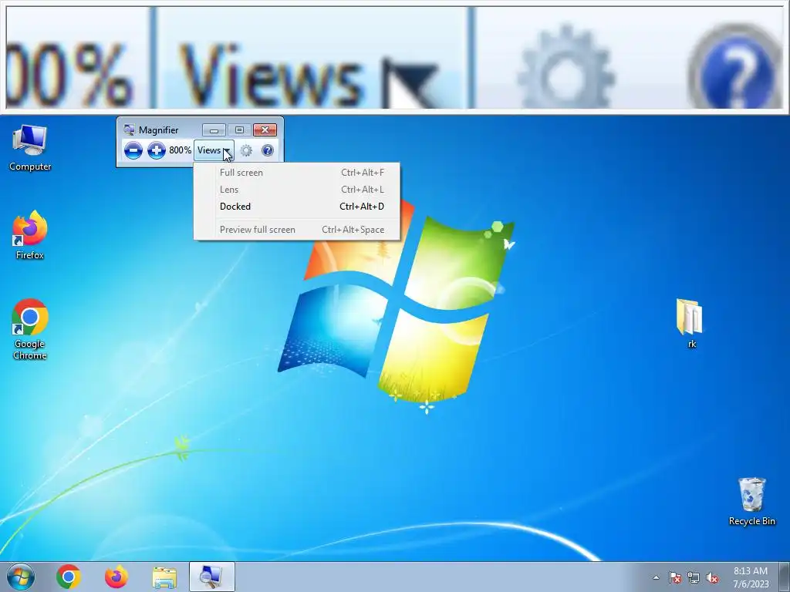Select the Computer desktop icon
Screen dimensions: 790x592
click(30, 148)
